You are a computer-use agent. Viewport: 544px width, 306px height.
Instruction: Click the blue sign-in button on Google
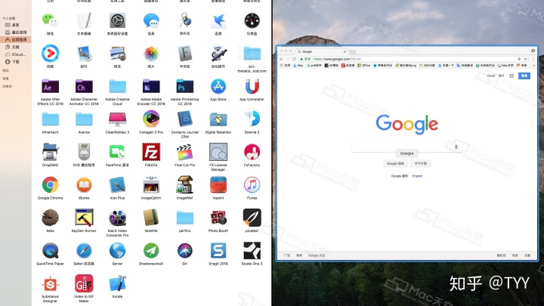[524, 76]
